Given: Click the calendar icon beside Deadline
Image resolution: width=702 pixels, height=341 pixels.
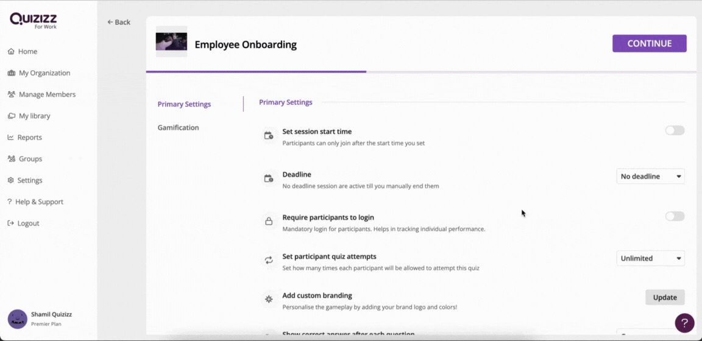Looking at the screenshot, I should tap(269, 178).
